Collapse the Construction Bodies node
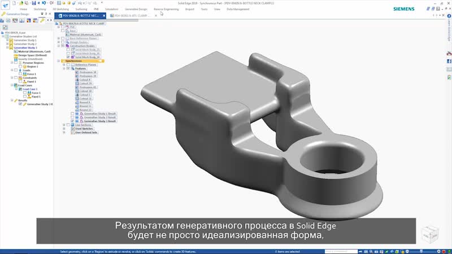Viewport: 452px width, 254px height. tap(59, 46)
